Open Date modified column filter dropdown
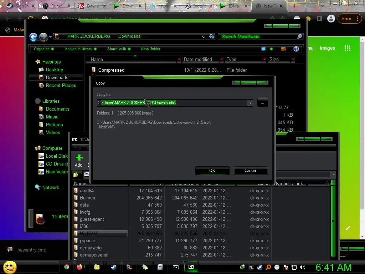The width and height of the screenshot is (365, 274). 222,60
